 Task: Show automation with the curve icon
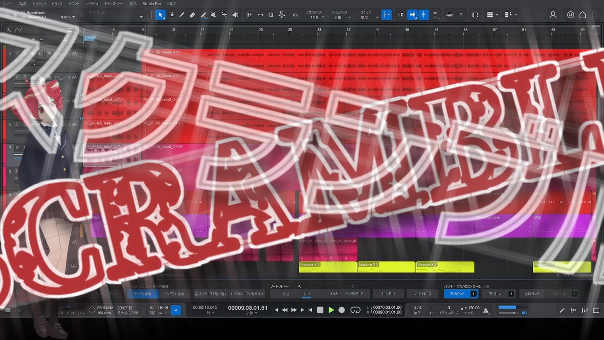point(18,30)
